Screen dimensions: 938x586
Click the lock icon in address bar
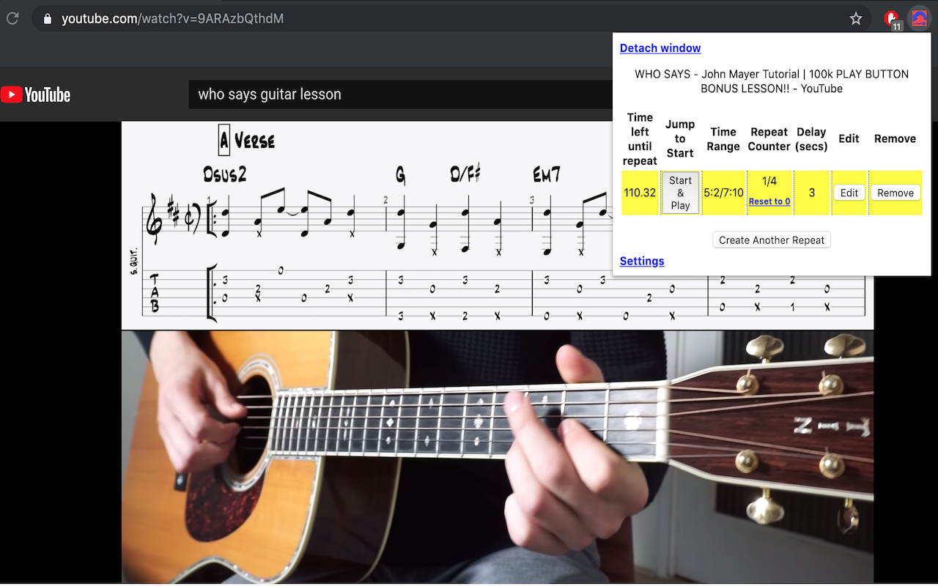[x=48, y=19]
